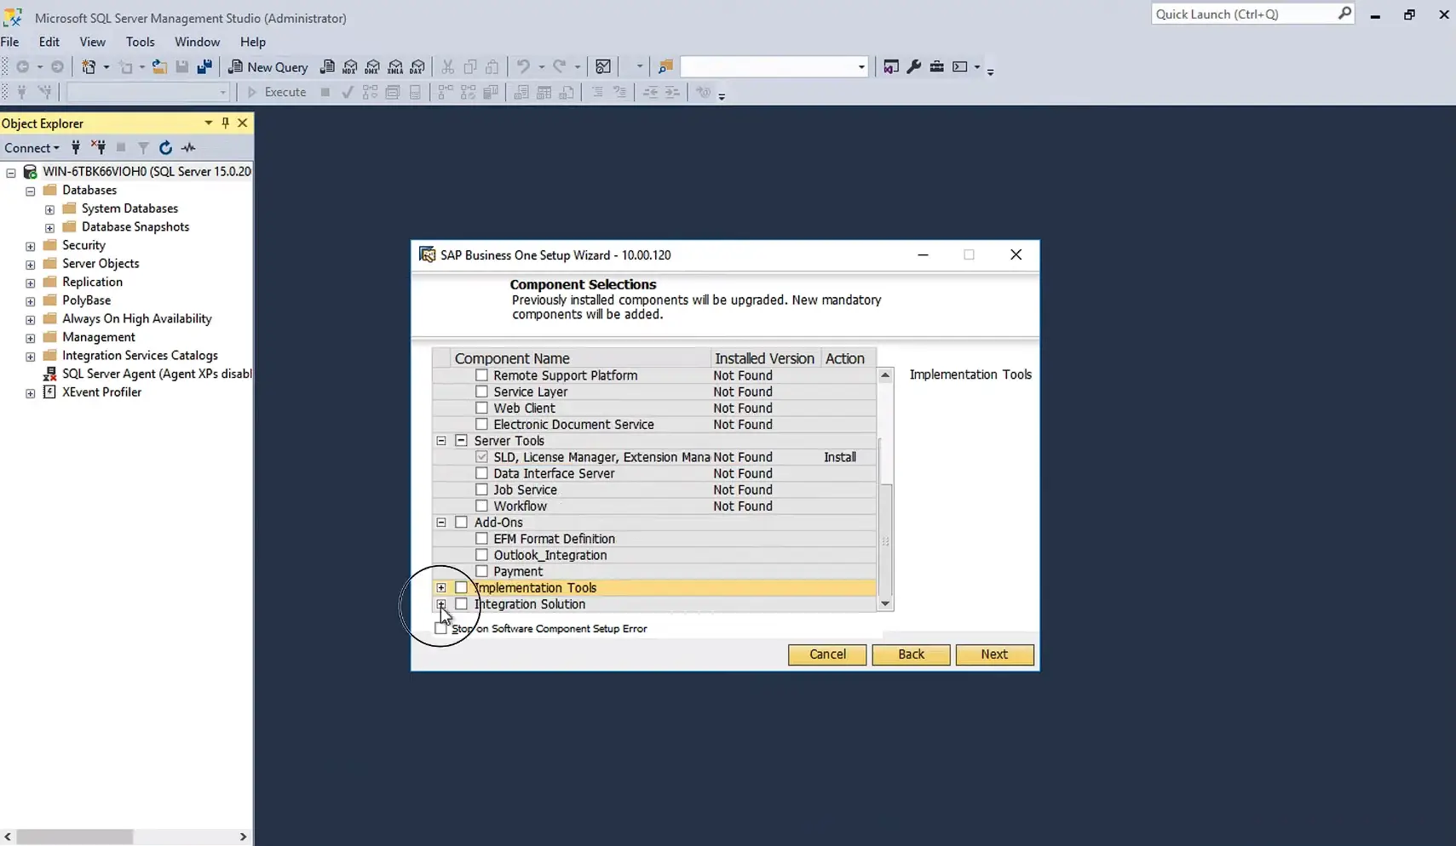Viewport: 1456px width, 846px height.
Task: Open the Connect dropdown in Object Explorer
Action: click(x=32, y=148)
